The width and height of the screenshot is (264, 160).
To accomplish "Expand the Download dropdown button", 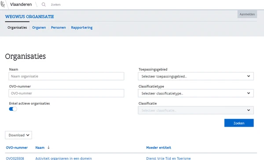I will [x=18, y=135].
